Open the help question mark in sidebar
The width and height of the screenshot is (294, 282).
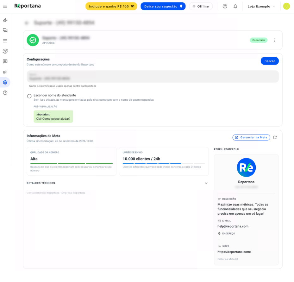(x=5, y=93)
